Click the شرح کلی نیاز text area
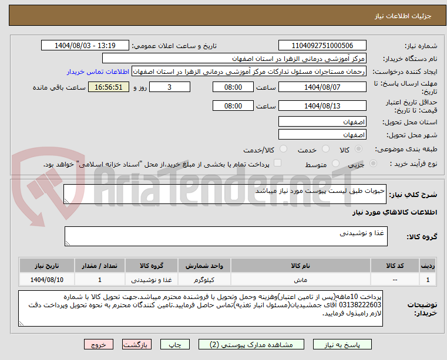 pyautogui.click(x=224, y=194)
